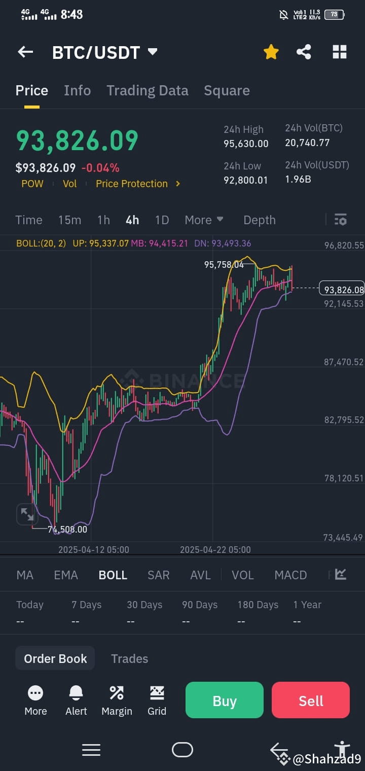This screenshot has width=365, height=771.
Task: Tap the 74,508.00 low marker on chart
Action: pyautogui.click(x=67, y=529)
